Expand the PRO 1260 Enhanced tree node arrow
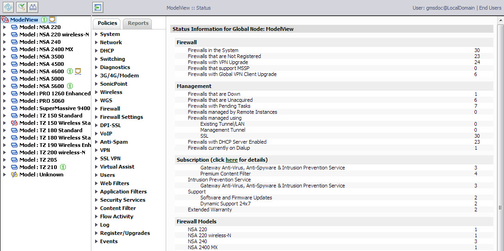The height and width of the screenshot is (251, 504). click(5, 93)
